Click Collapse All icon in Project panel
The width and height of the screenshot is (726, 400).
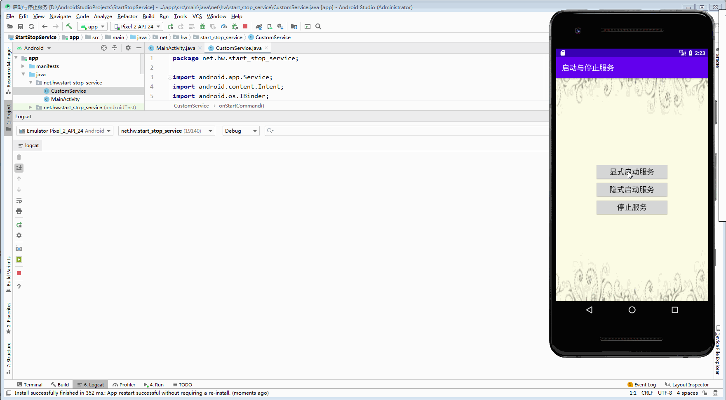tap(115, 48)
